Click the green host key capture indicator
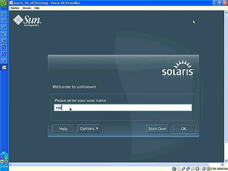This screenshot has height=171, width=228. [x=208, y=169]
